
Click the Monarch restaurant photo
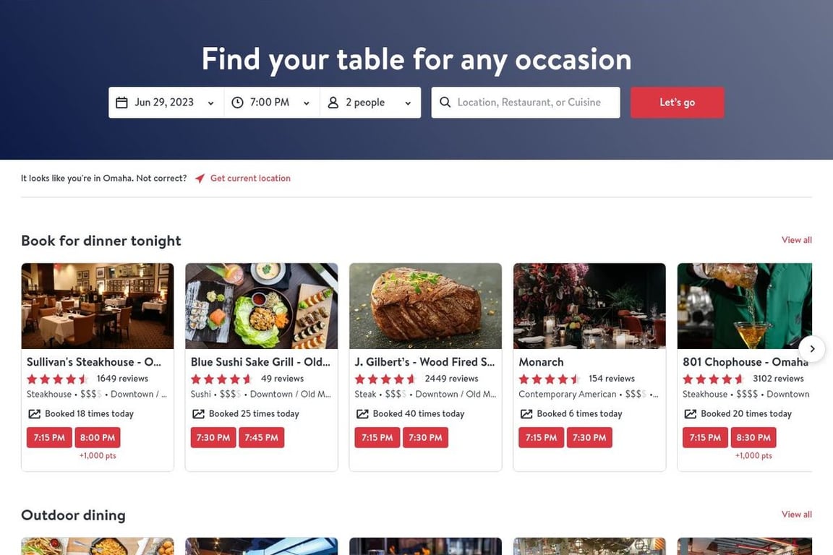589,305
